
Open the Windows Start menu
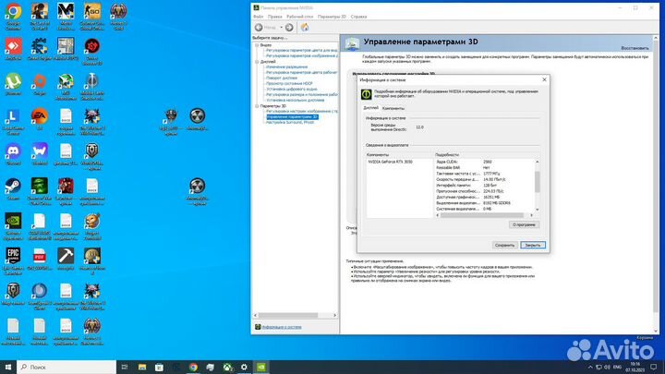[8, 368]
